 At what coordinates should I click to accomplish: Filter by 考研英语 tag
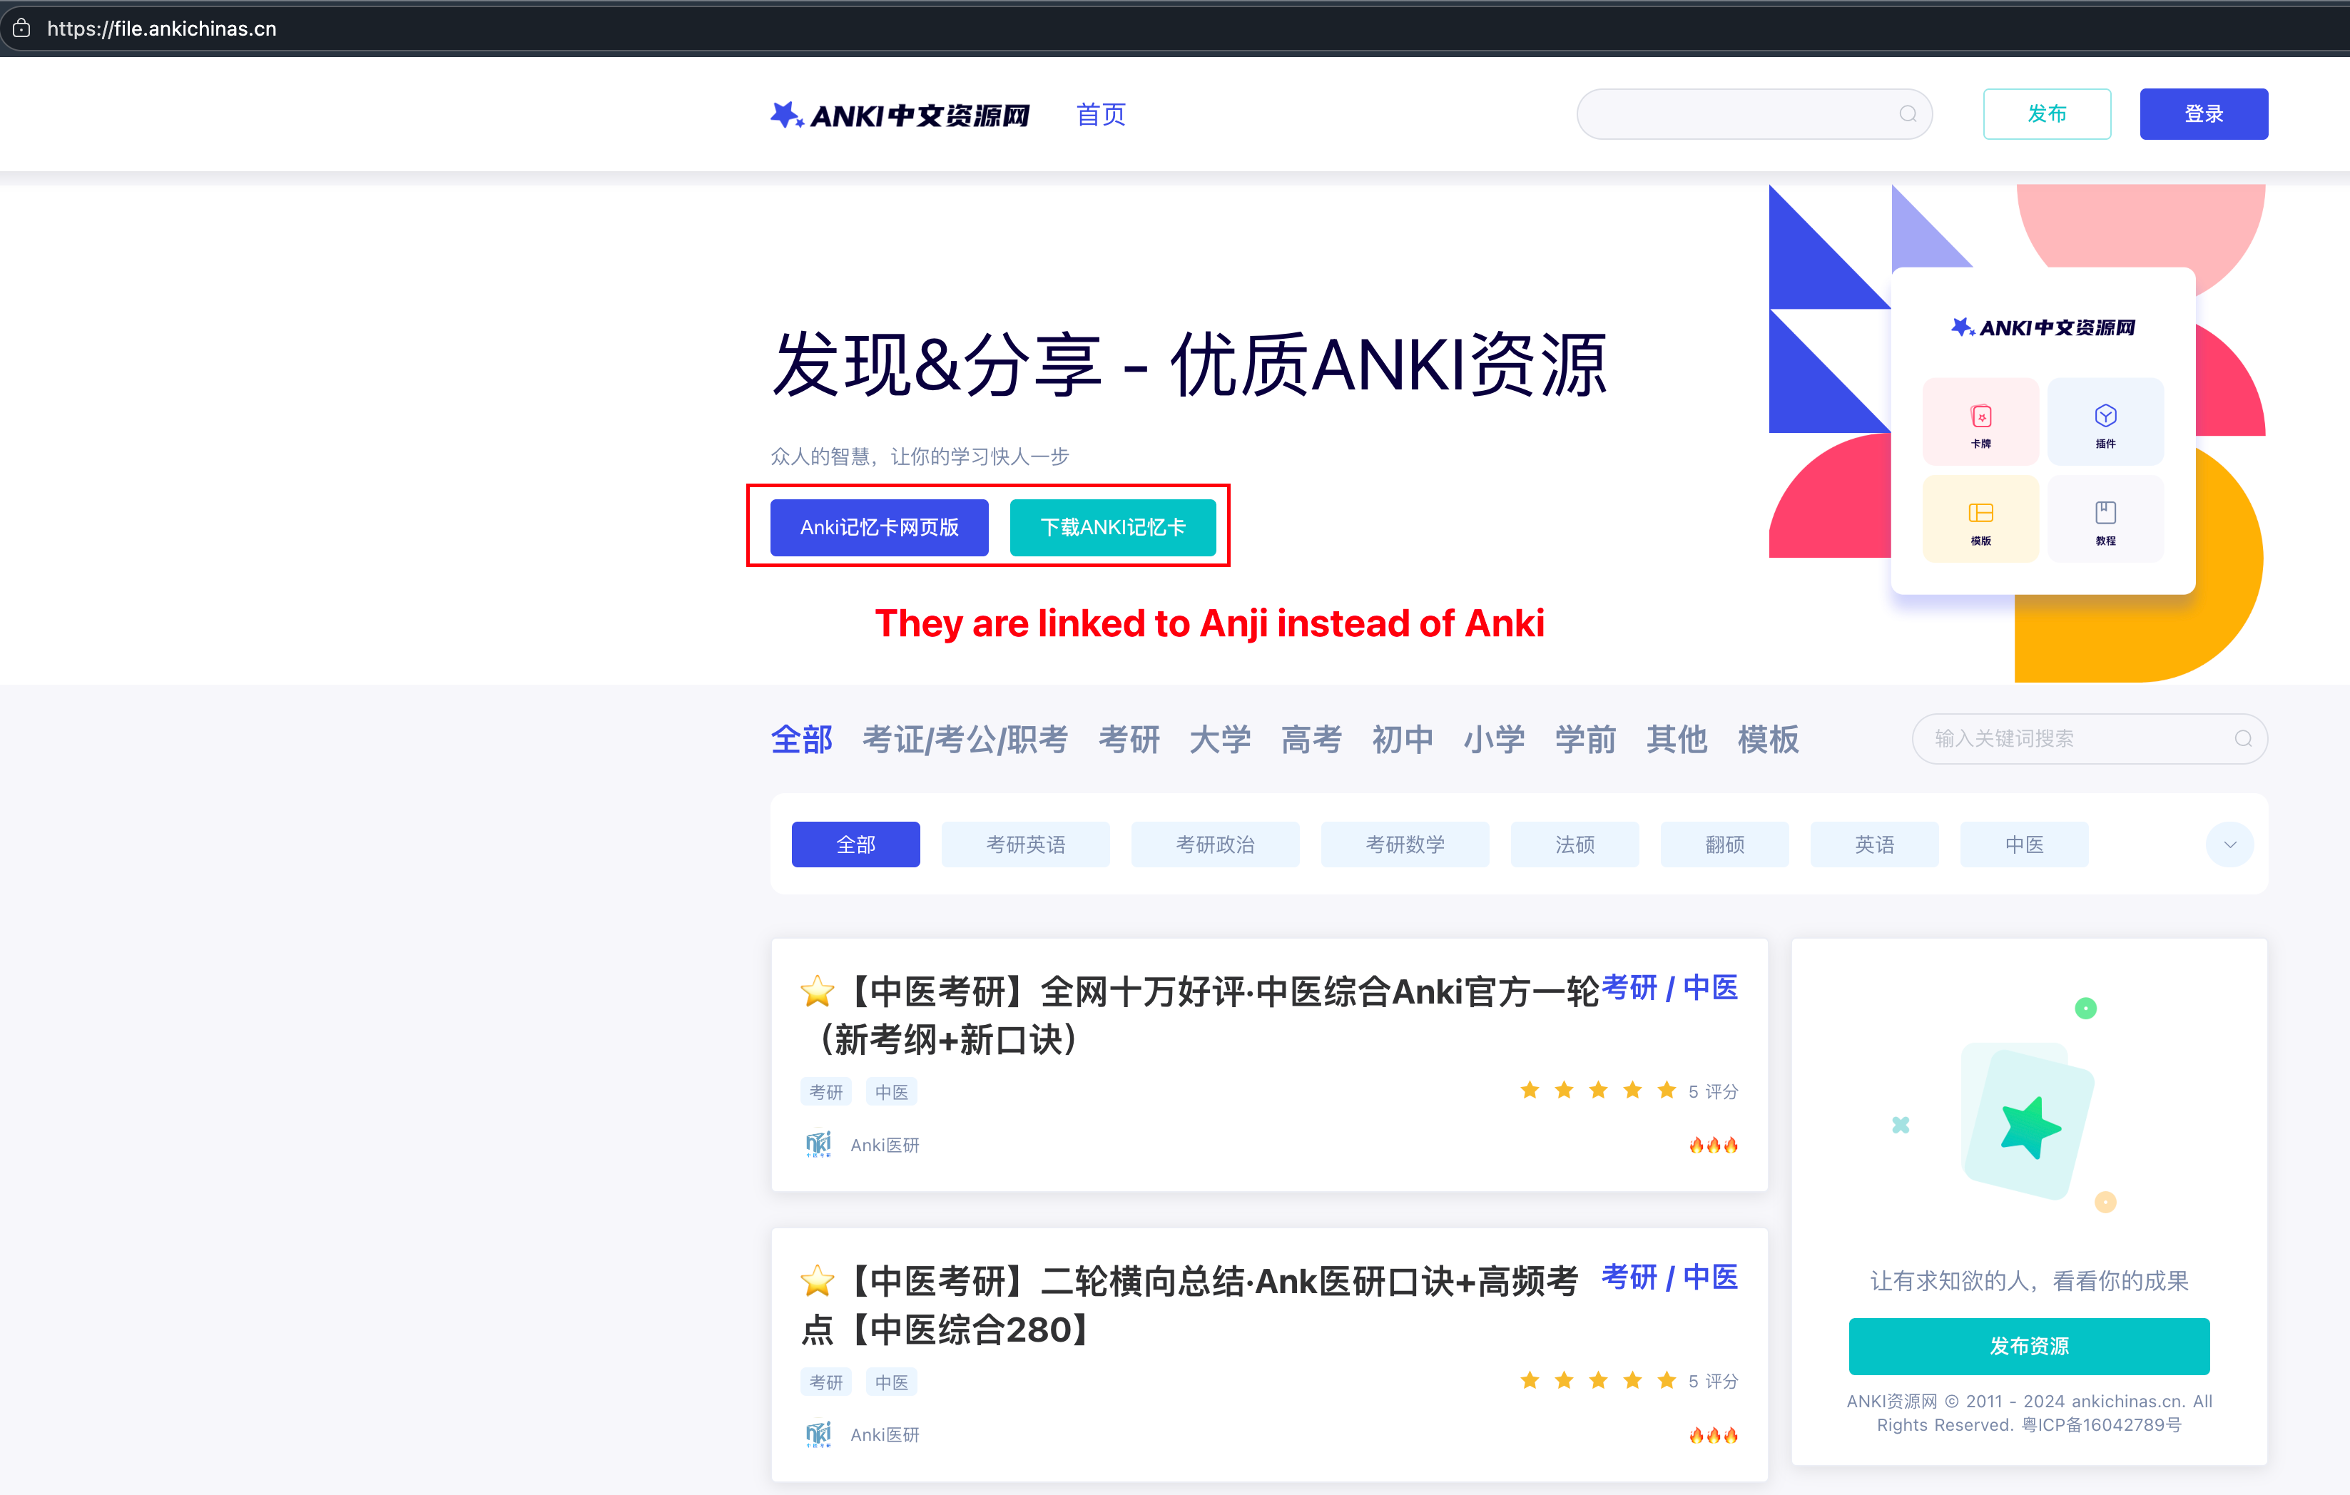[1024, 844]
